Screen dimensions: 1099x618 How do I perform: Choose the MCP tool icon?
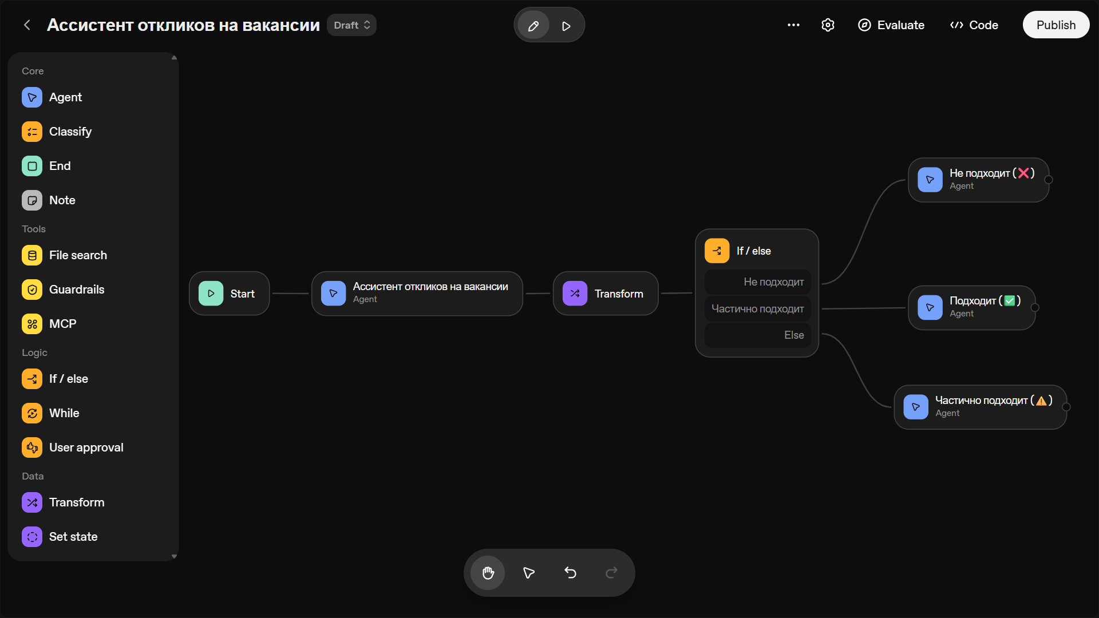(33, 324)
